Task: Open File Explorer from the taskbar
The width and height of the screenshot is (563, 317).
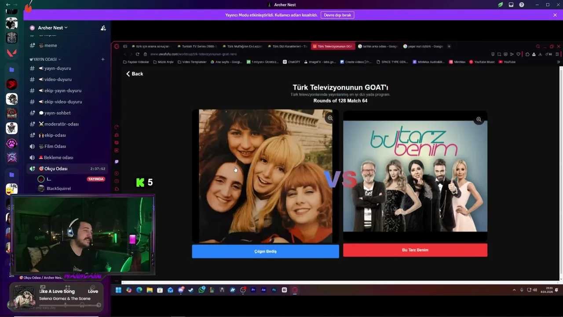Action: 150,290
